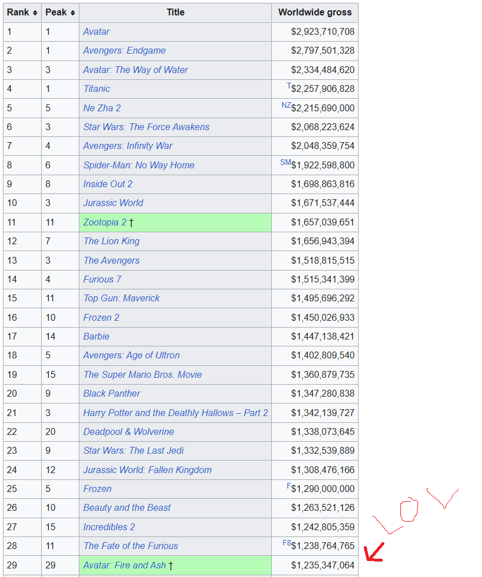Open the Avengers: Infinity War link

128,146
